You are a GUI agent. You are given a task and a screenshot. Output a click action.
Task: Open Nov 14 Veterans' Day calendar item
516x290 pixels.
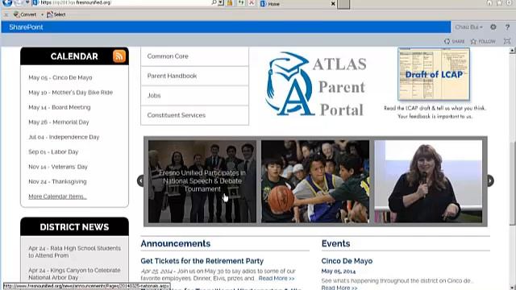(58, 167)
